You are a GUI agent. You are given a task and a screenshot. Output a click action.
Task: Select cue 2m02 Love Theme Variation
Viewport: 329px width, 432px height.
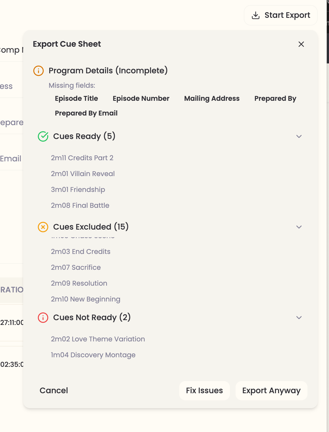98,339
